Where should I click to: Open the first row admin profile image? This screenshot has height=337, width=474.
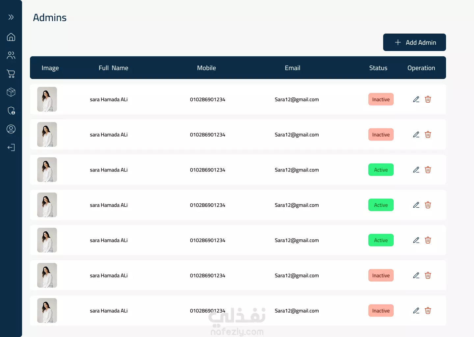coord(47,99)
